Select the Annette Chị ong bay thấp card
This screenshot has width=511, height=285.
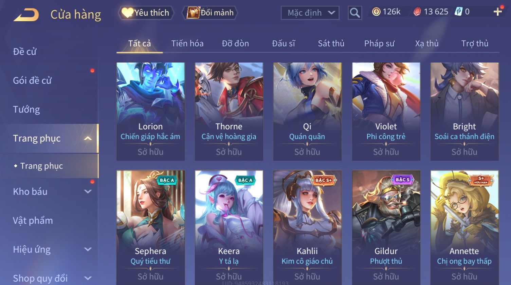click(464, 228)
